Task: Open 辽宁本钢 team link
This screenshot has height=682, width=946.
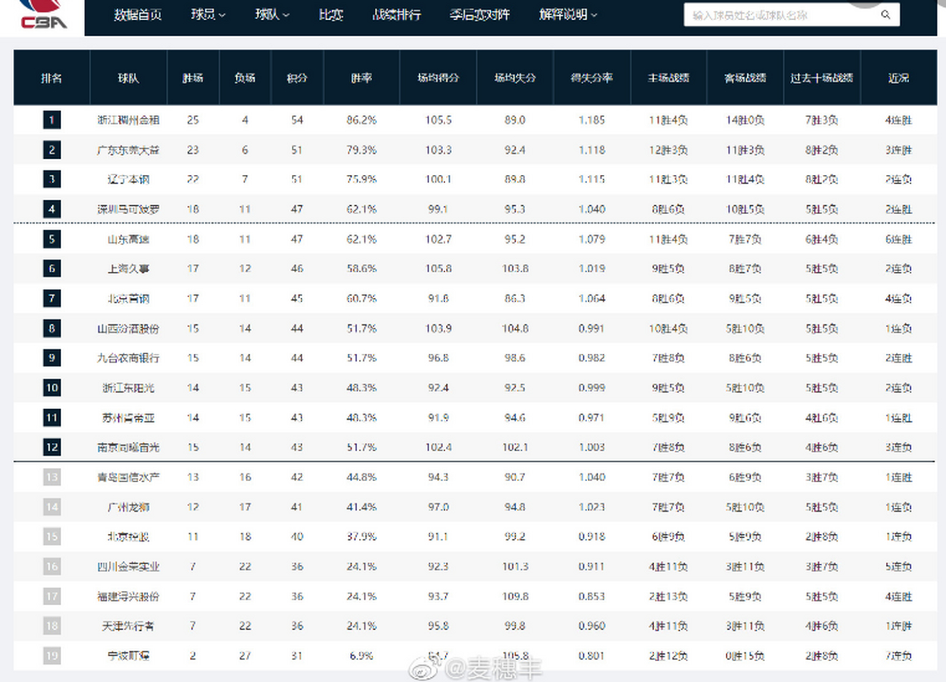Action: tap(128, 180)
